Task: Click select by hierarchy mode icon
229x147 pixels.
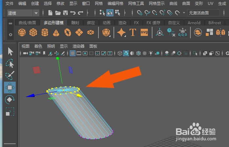Action: coord(102,13)
